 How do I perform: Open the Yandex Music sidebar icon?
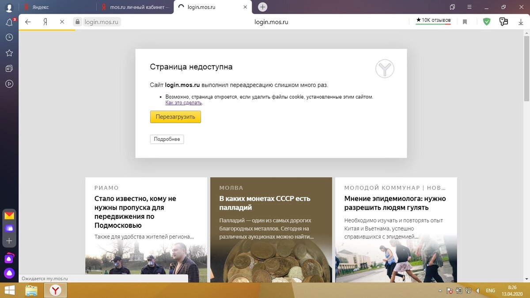click(9, 258)
